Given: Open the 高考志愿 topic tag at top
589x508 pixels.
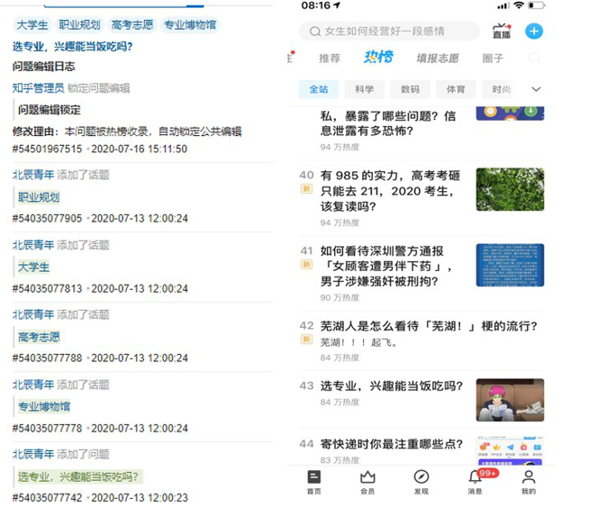Looking at the screenshot, I should [132, 25].
